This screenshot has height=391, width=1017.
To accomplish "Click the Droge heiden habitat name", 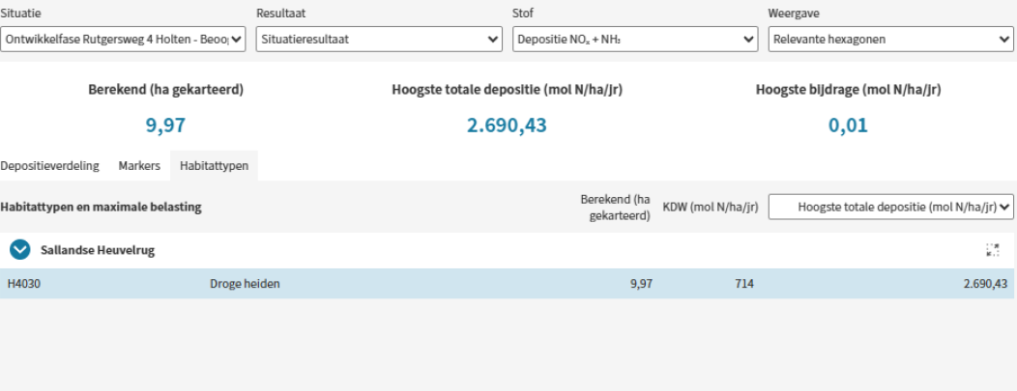I will pyautogui.click(x=245, y=284).
